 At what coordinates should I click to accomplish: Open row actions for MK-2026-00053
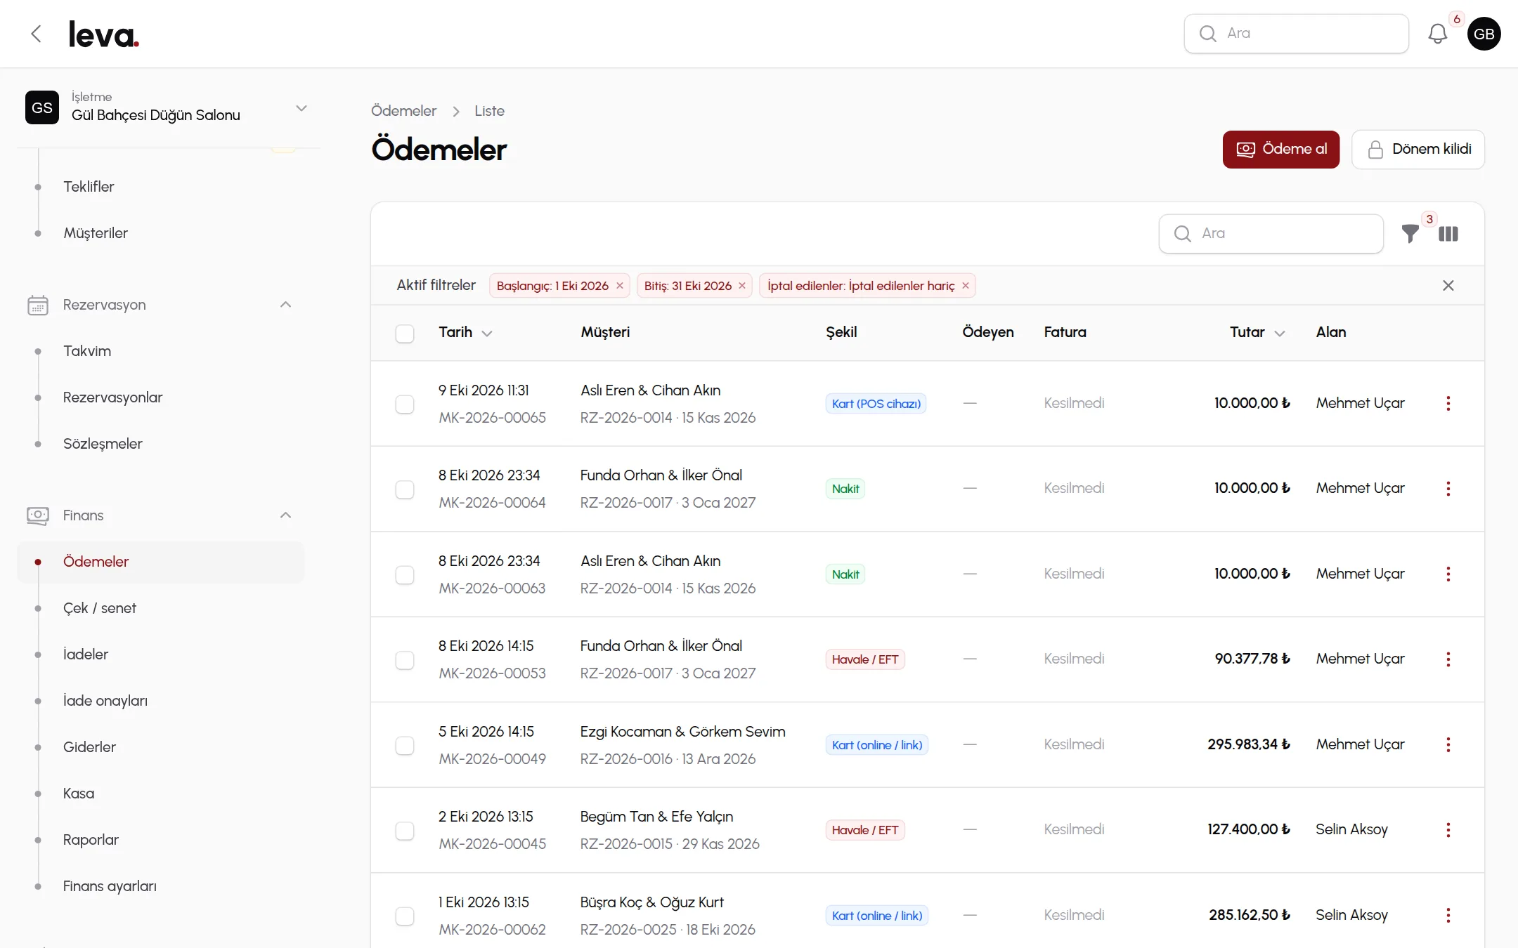click(x=1448, y=659)
